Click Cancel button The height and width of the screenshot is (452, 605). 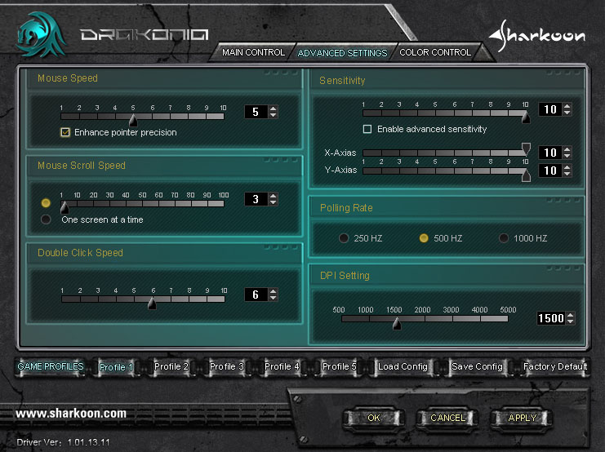click(x=447, y=418)
